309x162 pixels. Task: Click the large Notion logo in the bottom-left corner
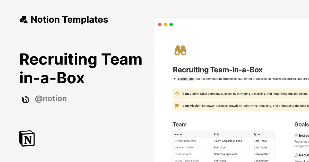point(27,138)
